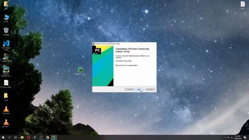Select the Recycle Bin desktop icon
This screenshot has width=249, height=140.
point(6,31)
